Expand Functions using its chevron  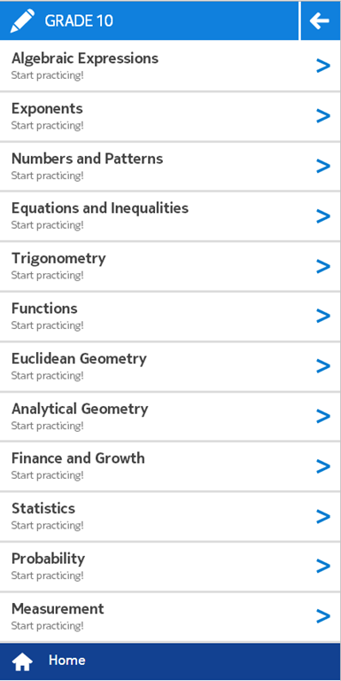click(x=323, y=317)
